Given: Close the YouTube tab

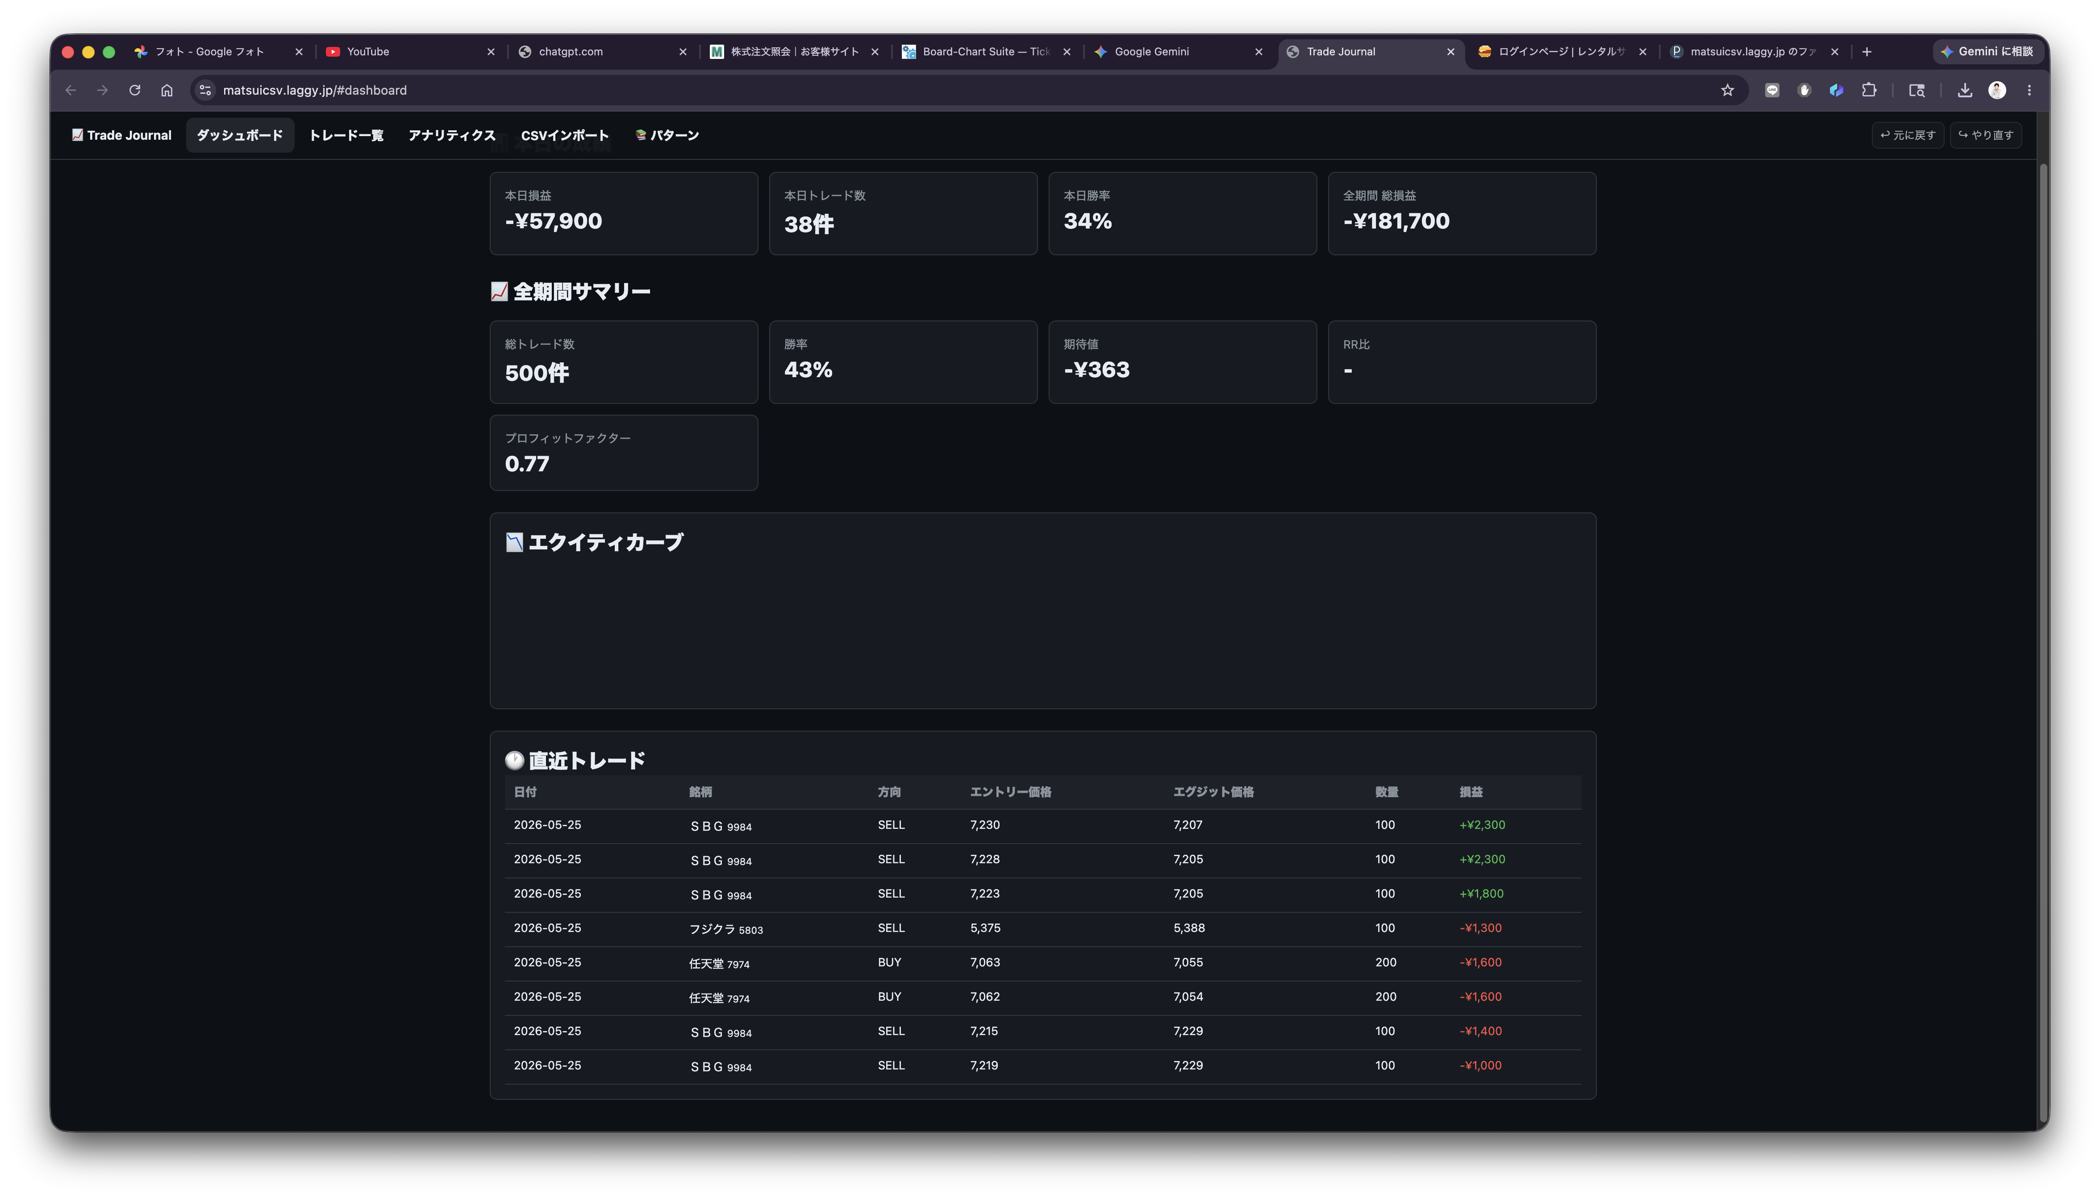Looking at the screenshot, I should coord(491,52).
